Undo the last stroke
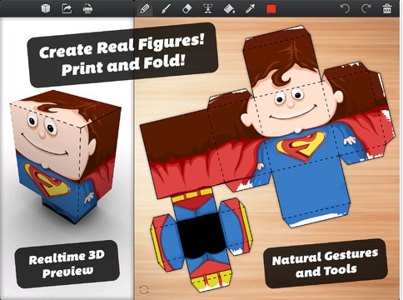Image resolution: width=403 pixels, height=300 pixels. [345, 9]
